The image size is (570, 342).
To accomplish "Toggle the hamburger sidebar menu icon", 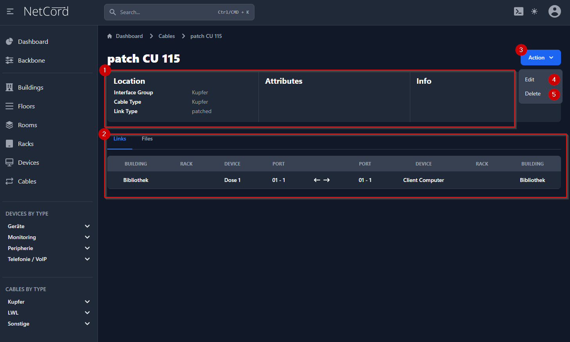I will (10, 12).
